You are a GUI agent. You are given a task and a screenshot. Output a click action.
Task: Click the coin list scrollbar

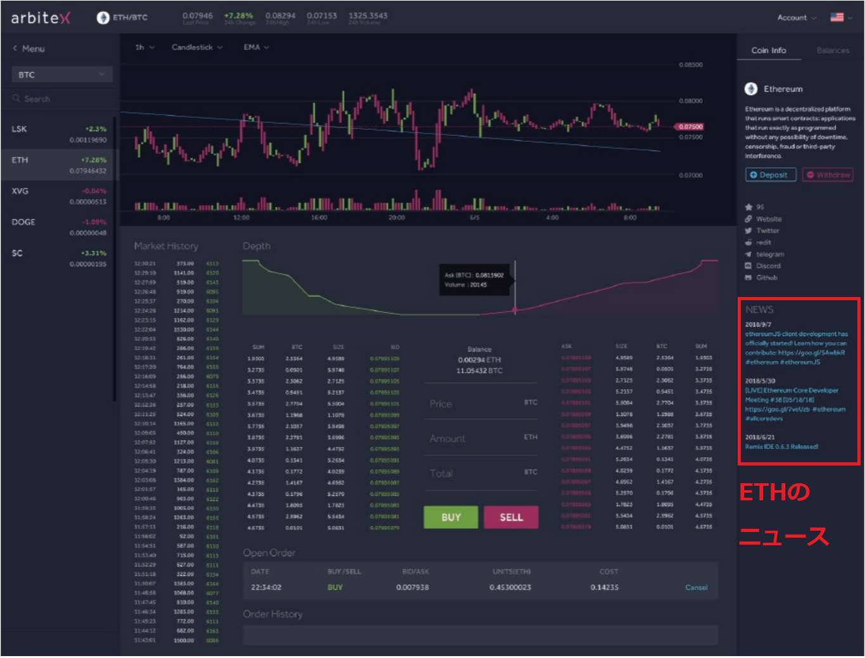coord(115,258)
